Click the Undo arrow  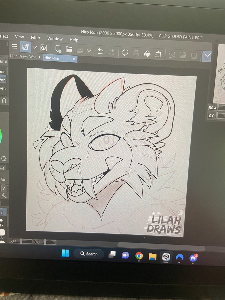100,51
